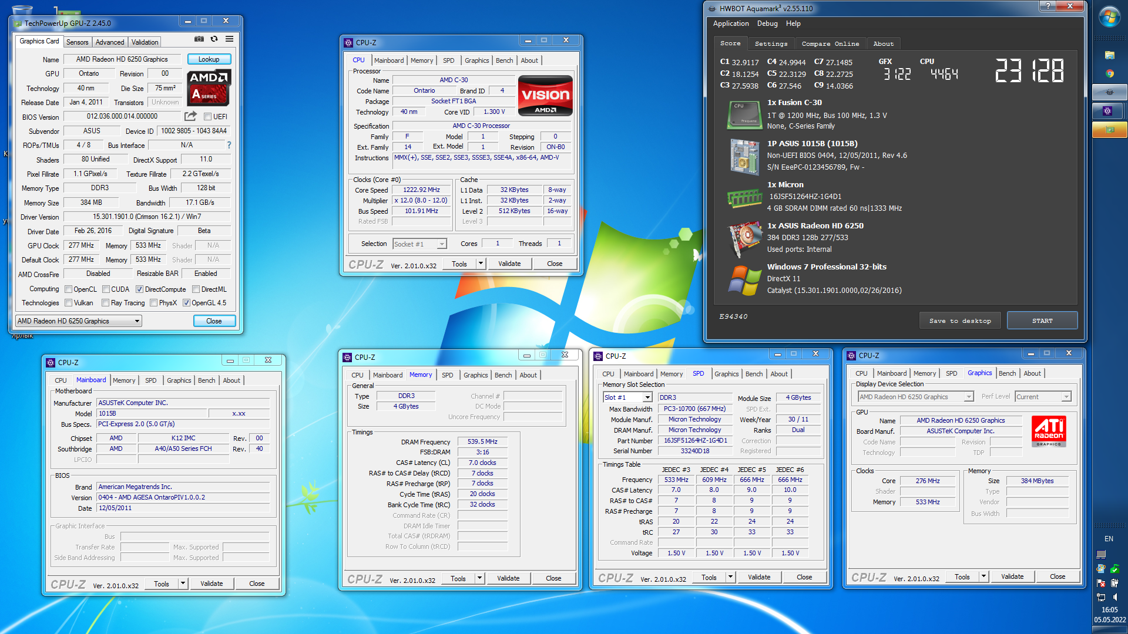Click the ASUS motherboard icon in Aquamark

[744, 157]
